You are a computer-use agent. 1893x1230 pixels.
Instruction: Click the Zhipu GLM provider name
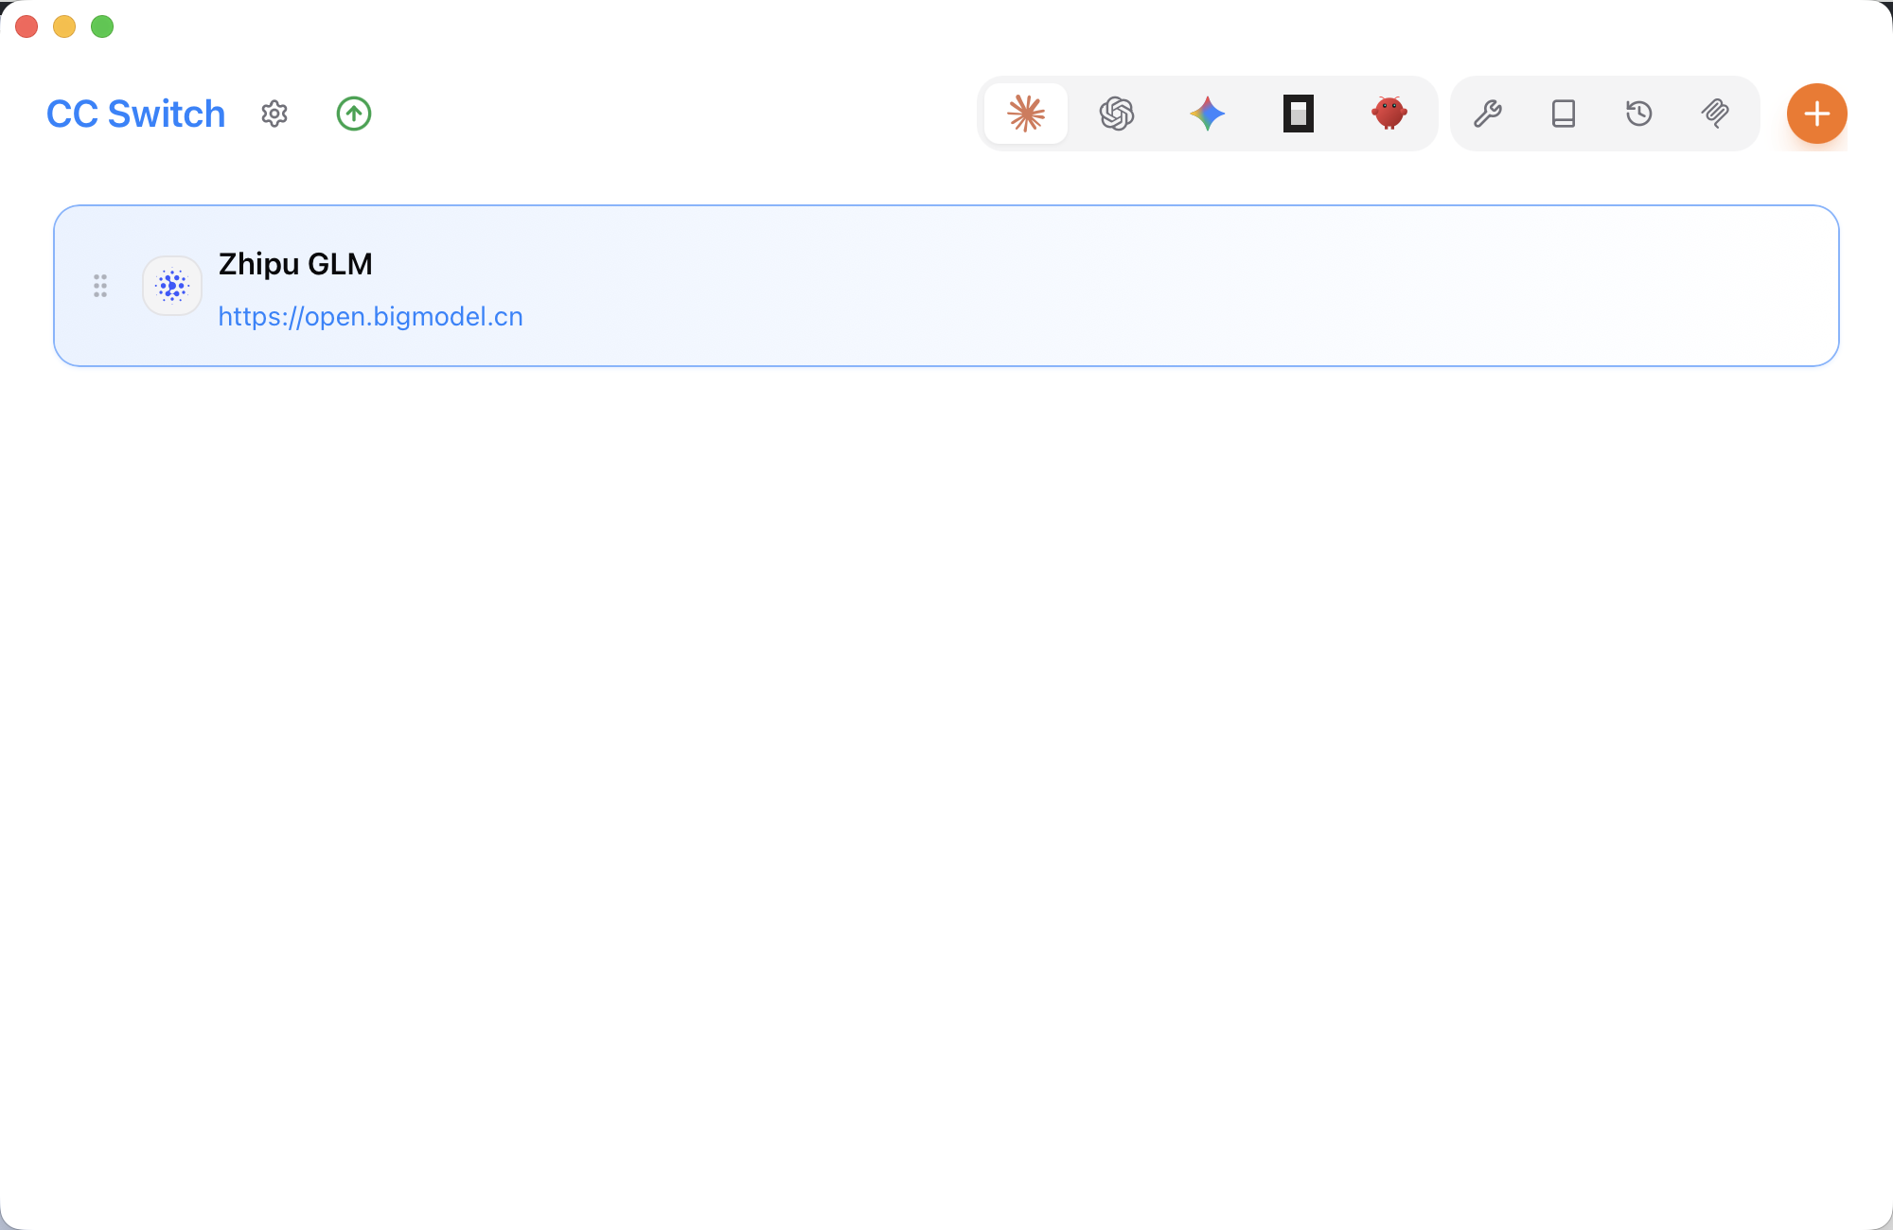point(295,264)
